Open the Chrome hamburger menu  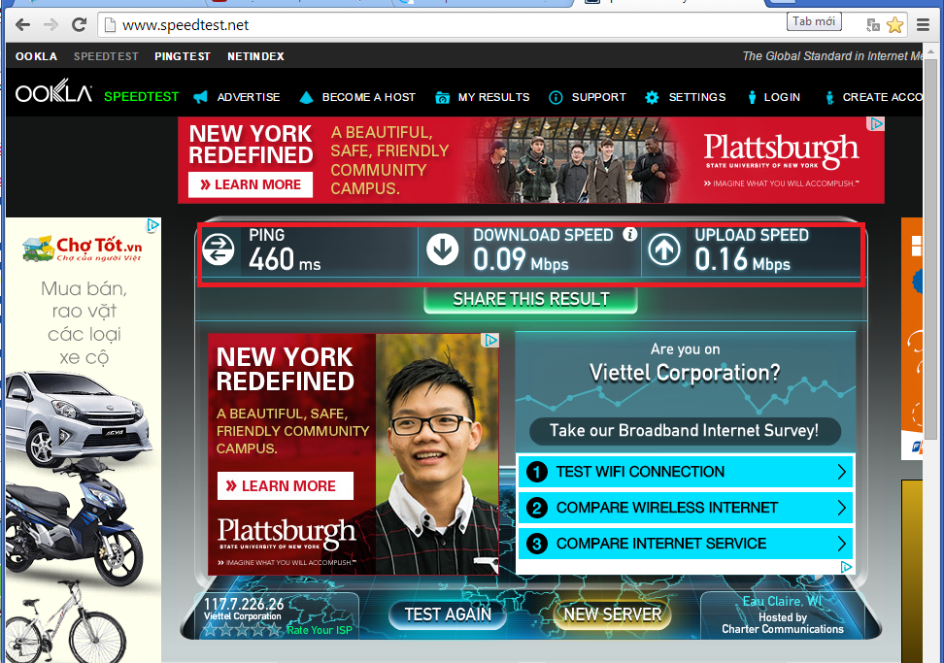(x=923, y=24)
